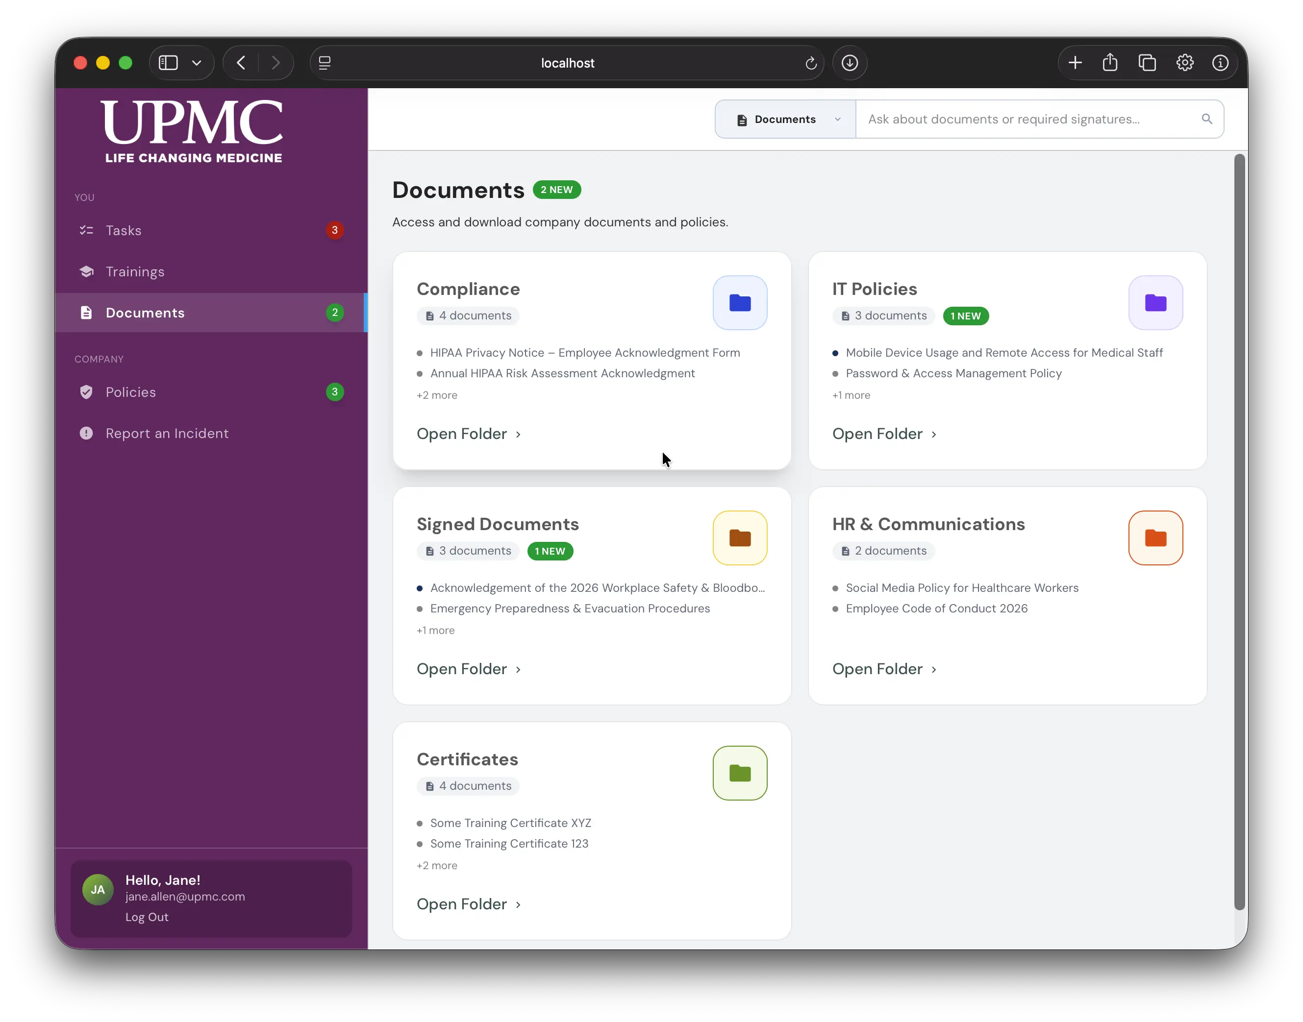Go to Policies in the sidebar
This screenshot has width=1303, height=1022.
click(x=211, y=392)
